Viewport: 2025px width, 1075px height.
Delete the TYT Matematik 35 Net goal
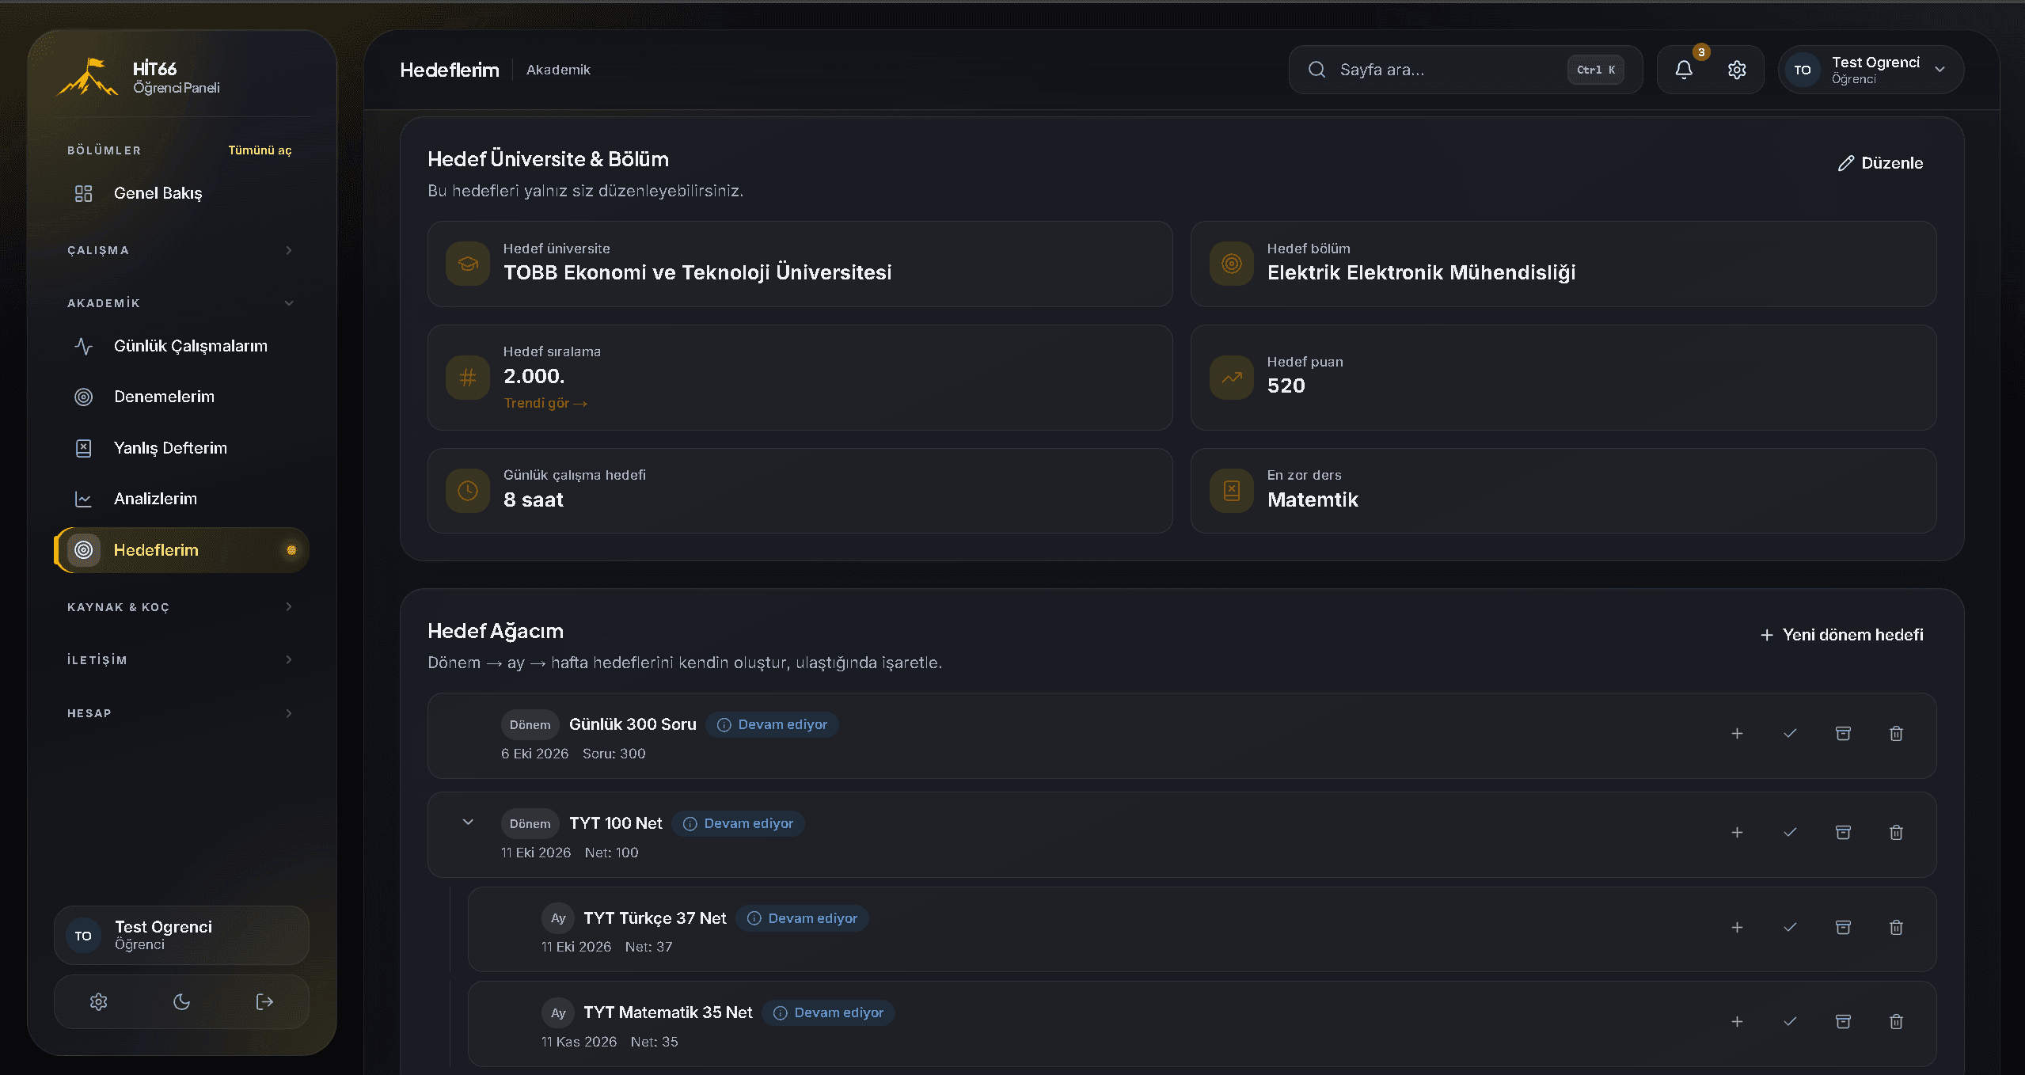pos(1896,1022)
